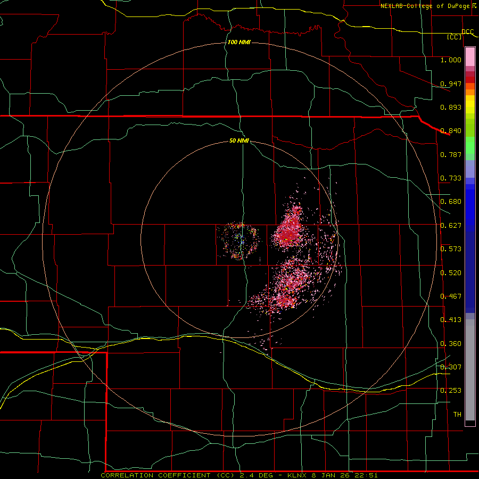The width and height of the screenshot is (479, 479).
Task: Click the 0.893 legend value
Action: pyautogui.click(x=451, y=107)
